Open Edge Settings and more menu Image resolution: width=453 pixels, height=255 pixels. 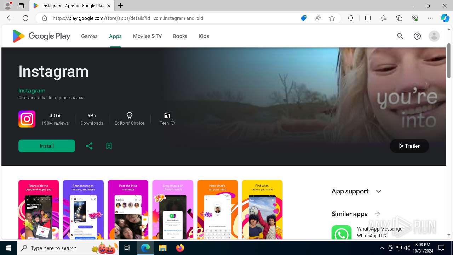430,18
